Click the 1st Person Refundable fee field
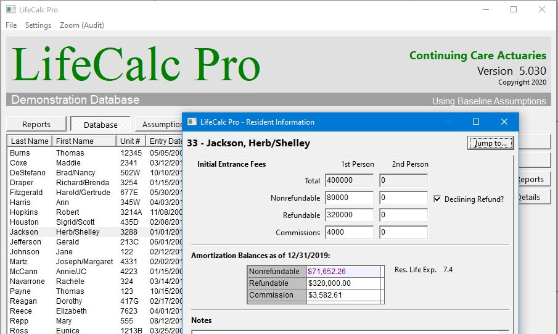 coord(349,215)
